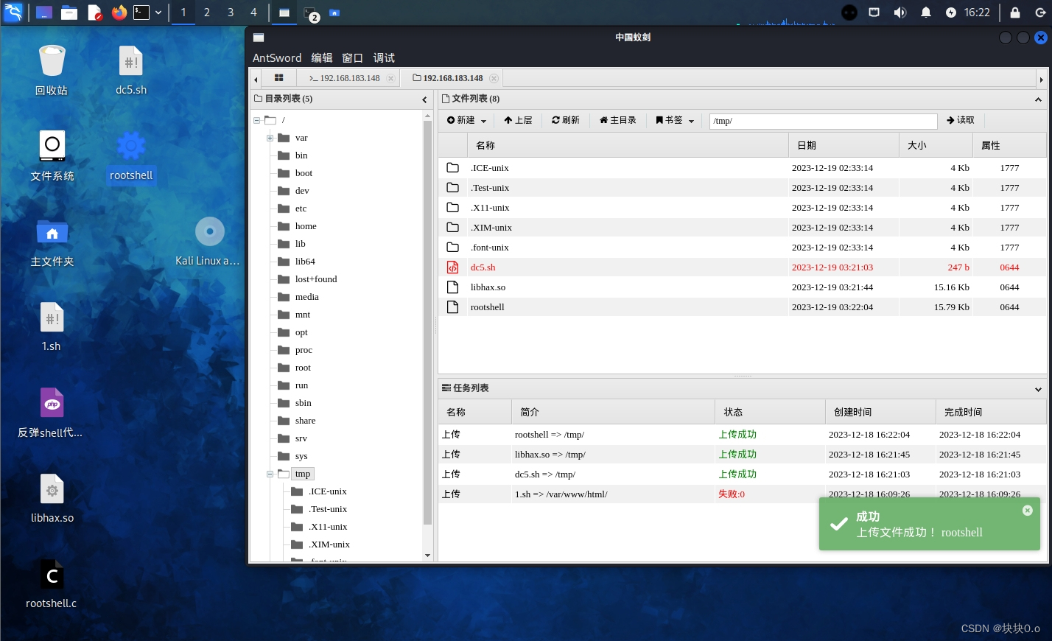Open terminal launcher dropdown arrow in panel
This screenshot has width=1052, height=641.
(x=158, y=13)
